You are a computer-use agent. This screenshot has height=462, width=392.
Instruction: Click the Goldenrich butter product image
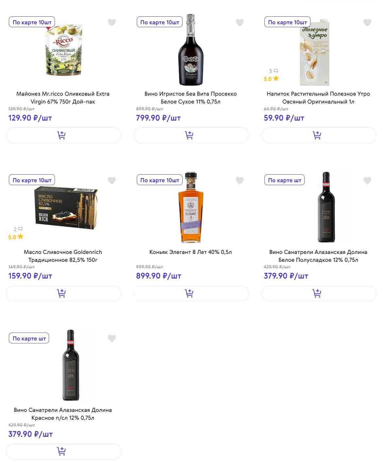(65, 208)
